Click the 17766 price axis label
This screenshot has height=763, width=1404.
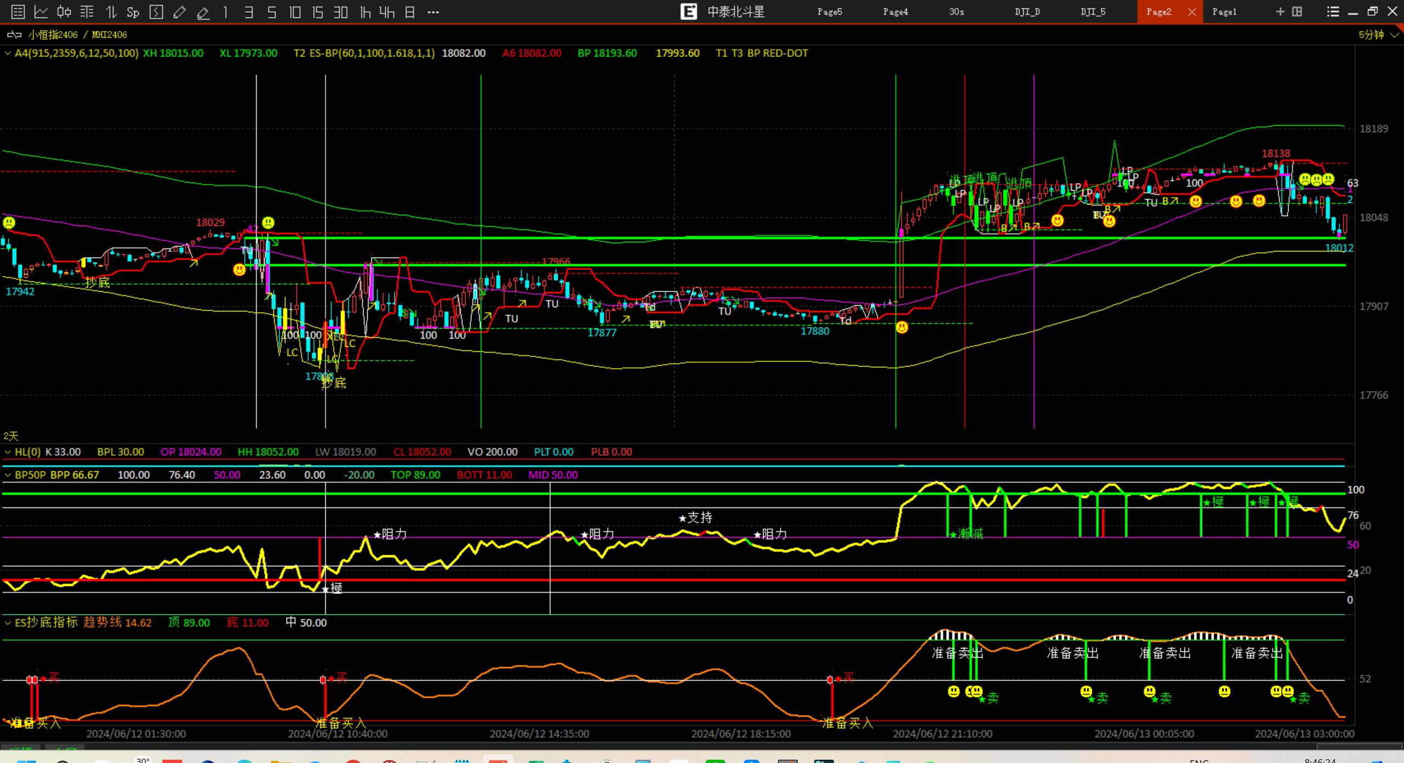pyautogui.click(x=1374, y=395)
